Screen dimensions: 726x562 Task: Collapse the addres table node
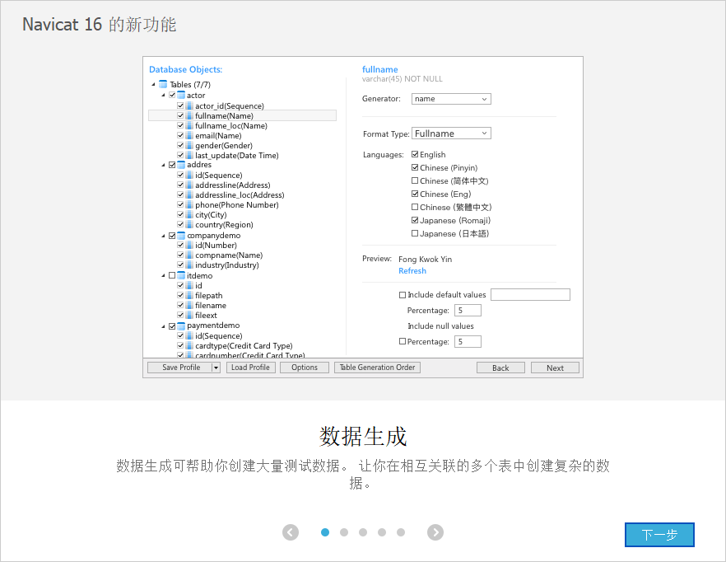(163, 166)
